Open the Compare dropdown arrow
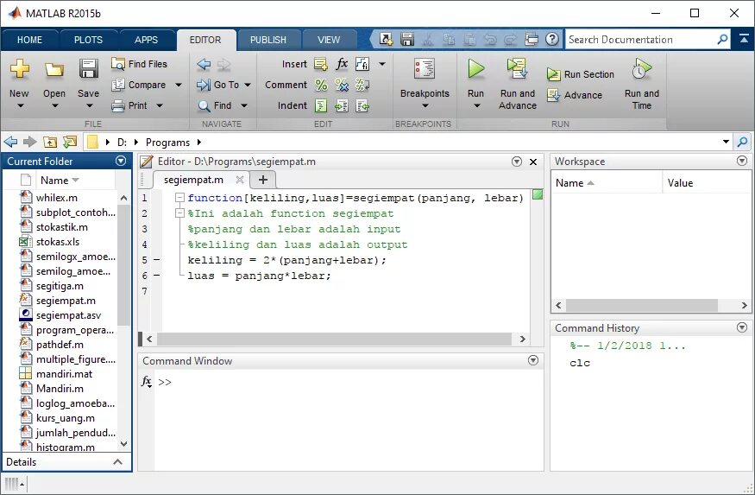 tap(179, 85)
